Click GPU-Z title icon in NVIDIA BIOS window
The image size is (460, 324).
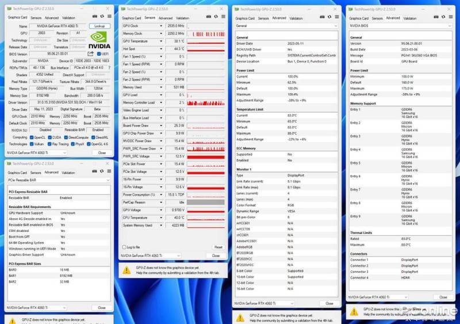(351, 9)
